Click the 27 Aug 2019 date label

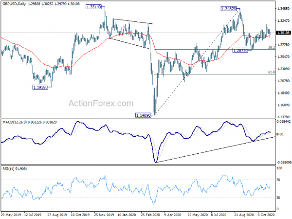(57, 215)
